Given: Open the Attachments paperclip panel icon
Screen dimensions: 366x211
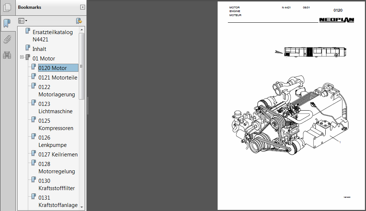Looking at the screenshot, I should point(7,39).
